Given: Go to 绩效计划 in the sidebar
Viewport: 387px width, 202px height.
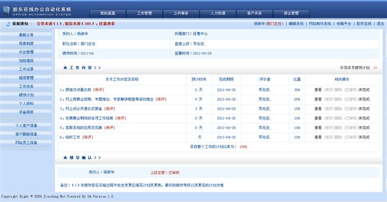Looking at the screenshot, I should [x=26, y=95].
